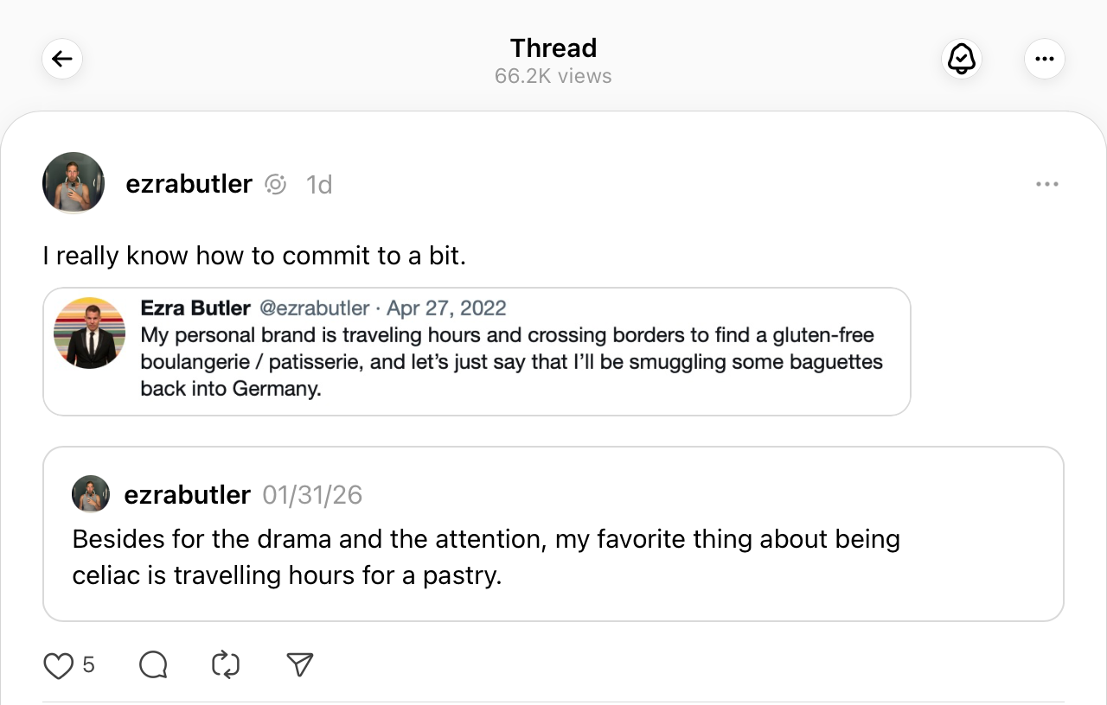Click the 1d timestamp on the post
Viewport: 1107px width, 705px height.
coord(319,185)
